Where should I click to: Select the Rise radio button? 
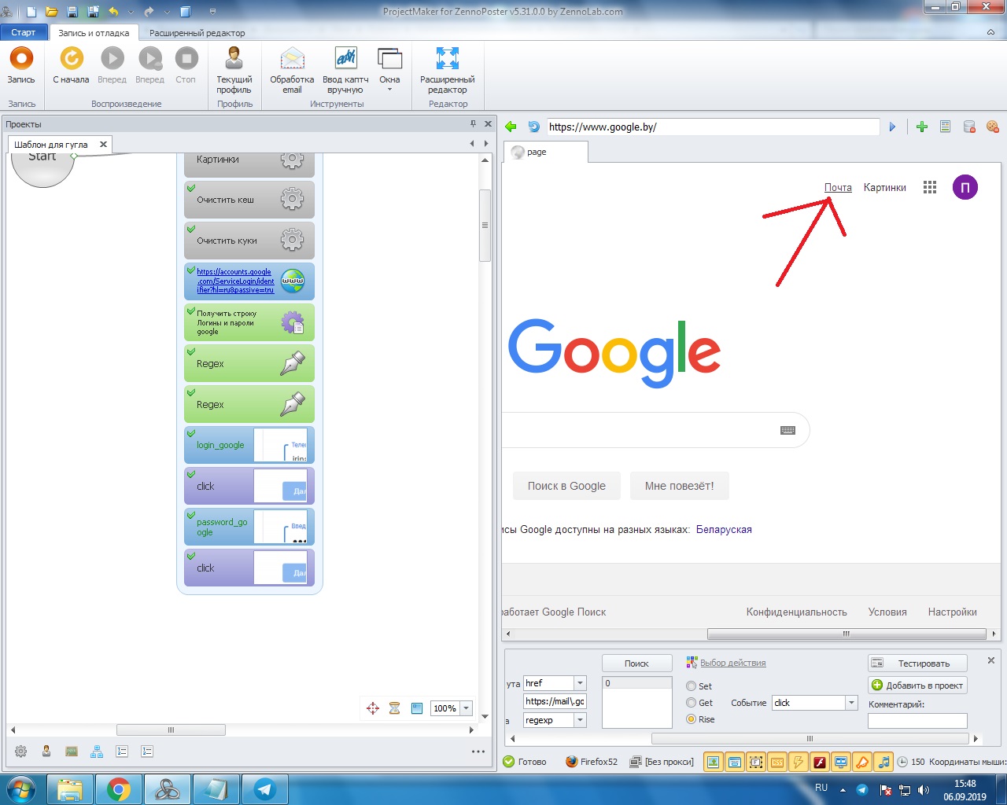coord(692,719)
